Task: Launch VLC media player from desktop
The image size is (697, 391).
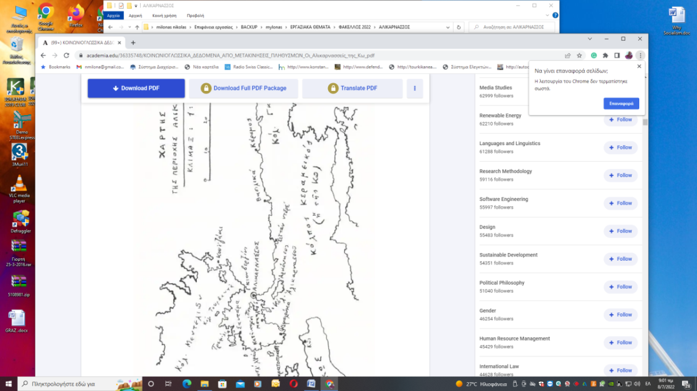Action: pos(19,186)
